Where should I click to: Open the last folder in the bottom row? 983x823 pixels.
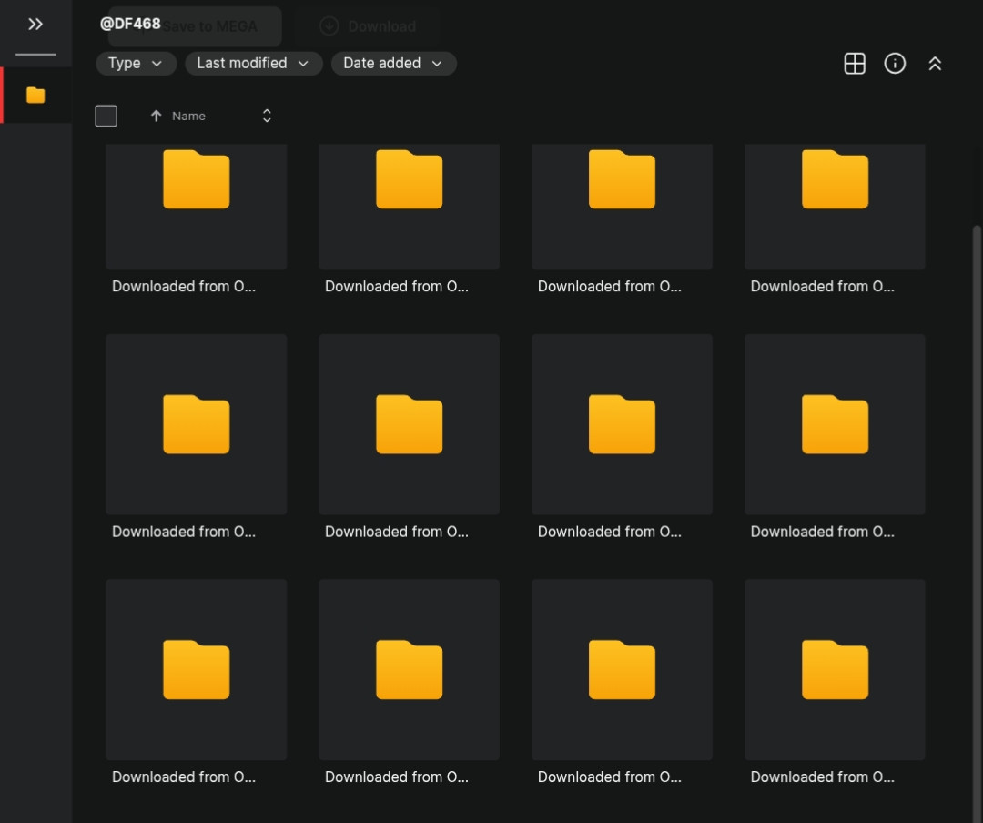[835, 669]
